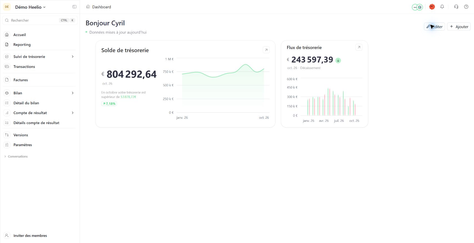Screen dimensions: 474x243
Task: Click the Reporting document icon
Action: point(7,44)
